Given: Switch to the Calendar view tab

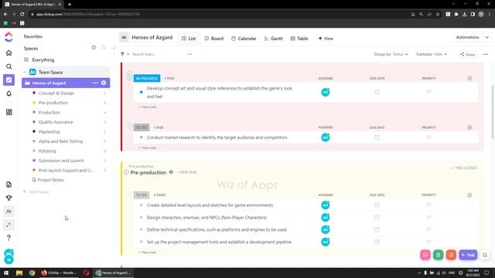Looking at the screenshot, I should click(244, 39).
